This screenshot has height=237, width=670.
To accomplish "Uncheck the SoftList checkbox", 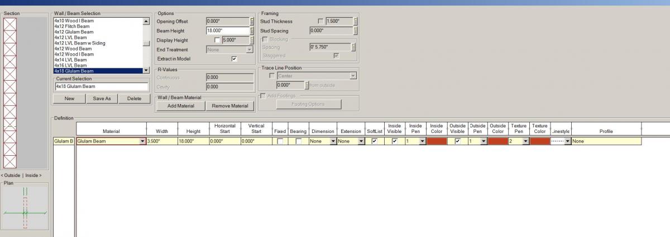I will [x=374, y=141].
